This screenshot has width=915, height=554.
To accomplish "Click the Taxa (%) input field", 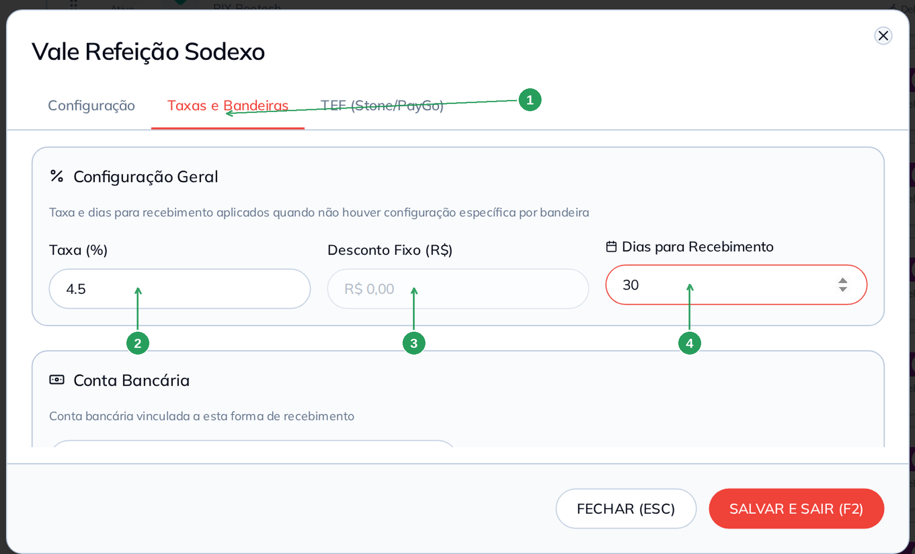I will (x=180, y=289).
